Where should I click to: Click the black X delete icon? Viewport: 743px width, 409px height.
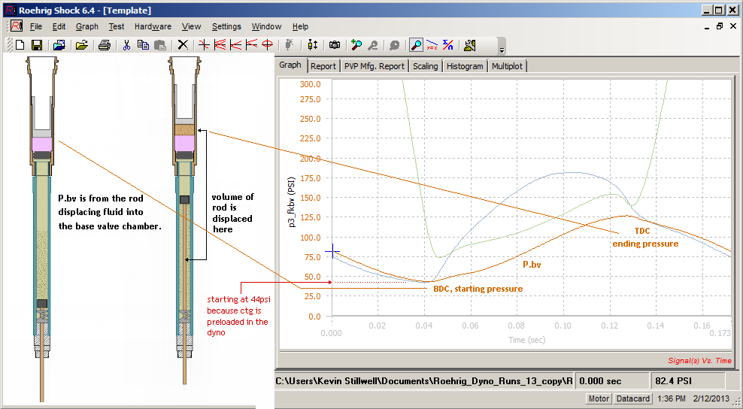tap(182, 45)
